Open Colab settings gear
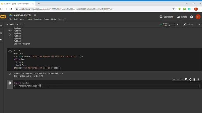 (192, 17)
